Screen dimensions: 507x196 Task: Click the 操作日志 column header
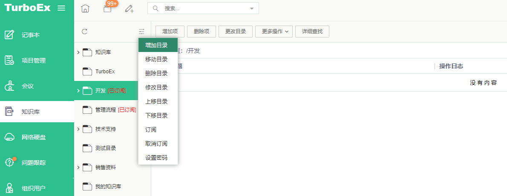(x=451, y=66)
